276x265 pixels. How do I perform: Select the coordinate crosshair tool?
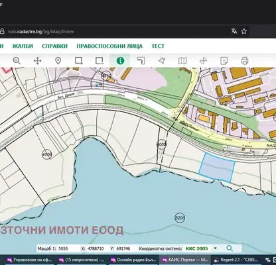203,60
